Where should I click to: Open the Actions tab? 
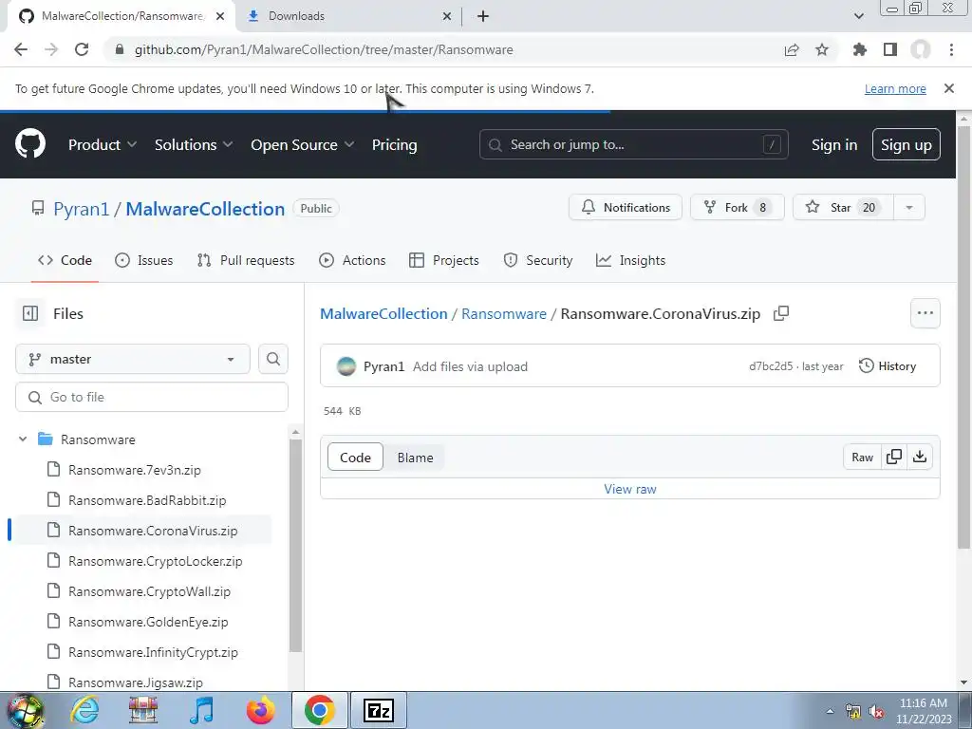coord(352,260)
